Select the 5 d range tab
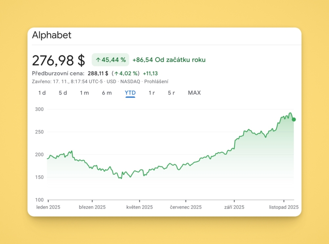This screenshot has height=244, width=329. [x=63, y=93]
